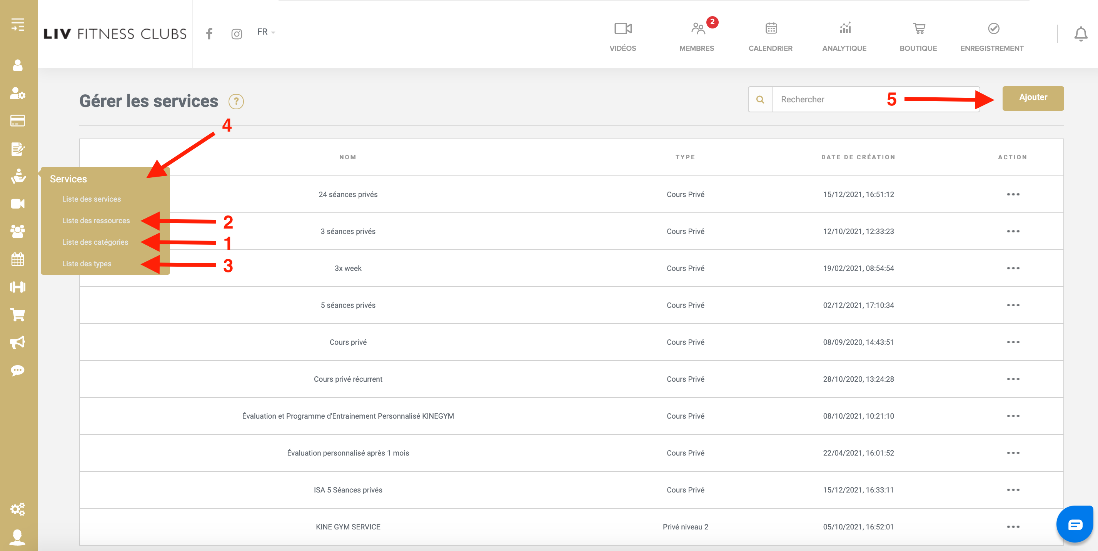Open the settings gears sidebar icon
The image size is (1098, 551).
point(17,509)
